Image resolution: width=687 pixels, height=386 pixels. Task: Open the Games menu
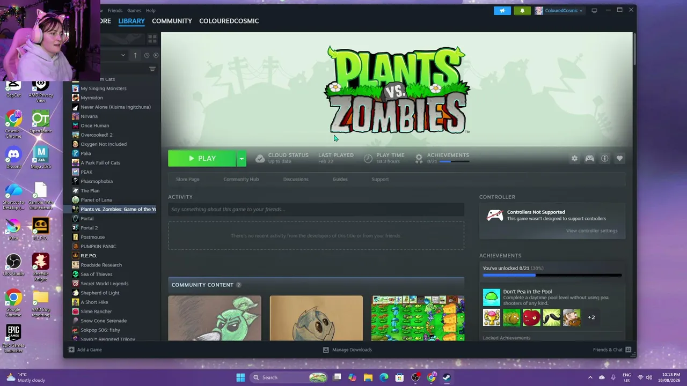(134, 11)
